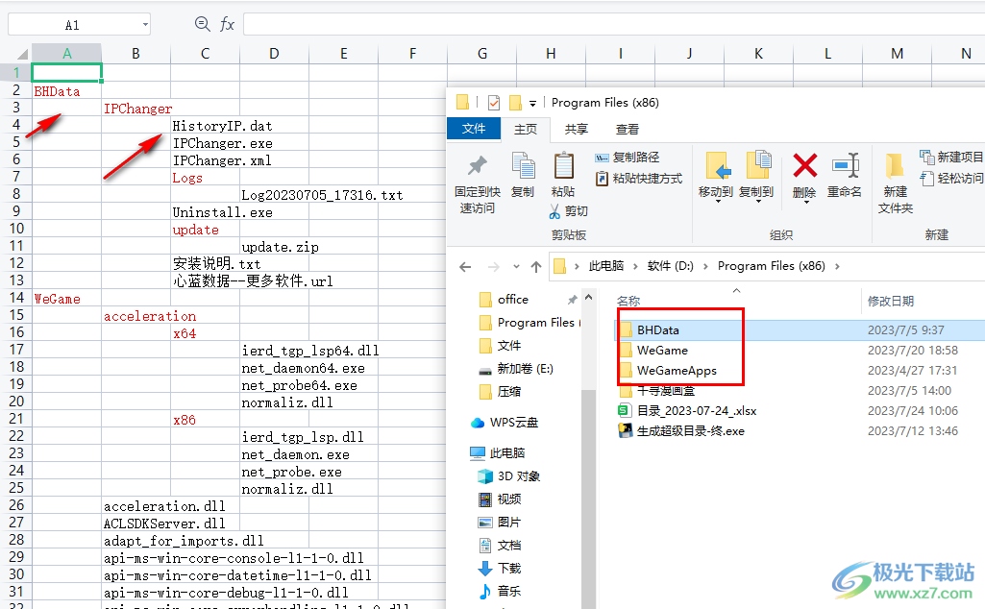Viewport: 985px width, 609px height.
Task: Open the quick access toolbar customize dropdown
Action: point(532,103)
